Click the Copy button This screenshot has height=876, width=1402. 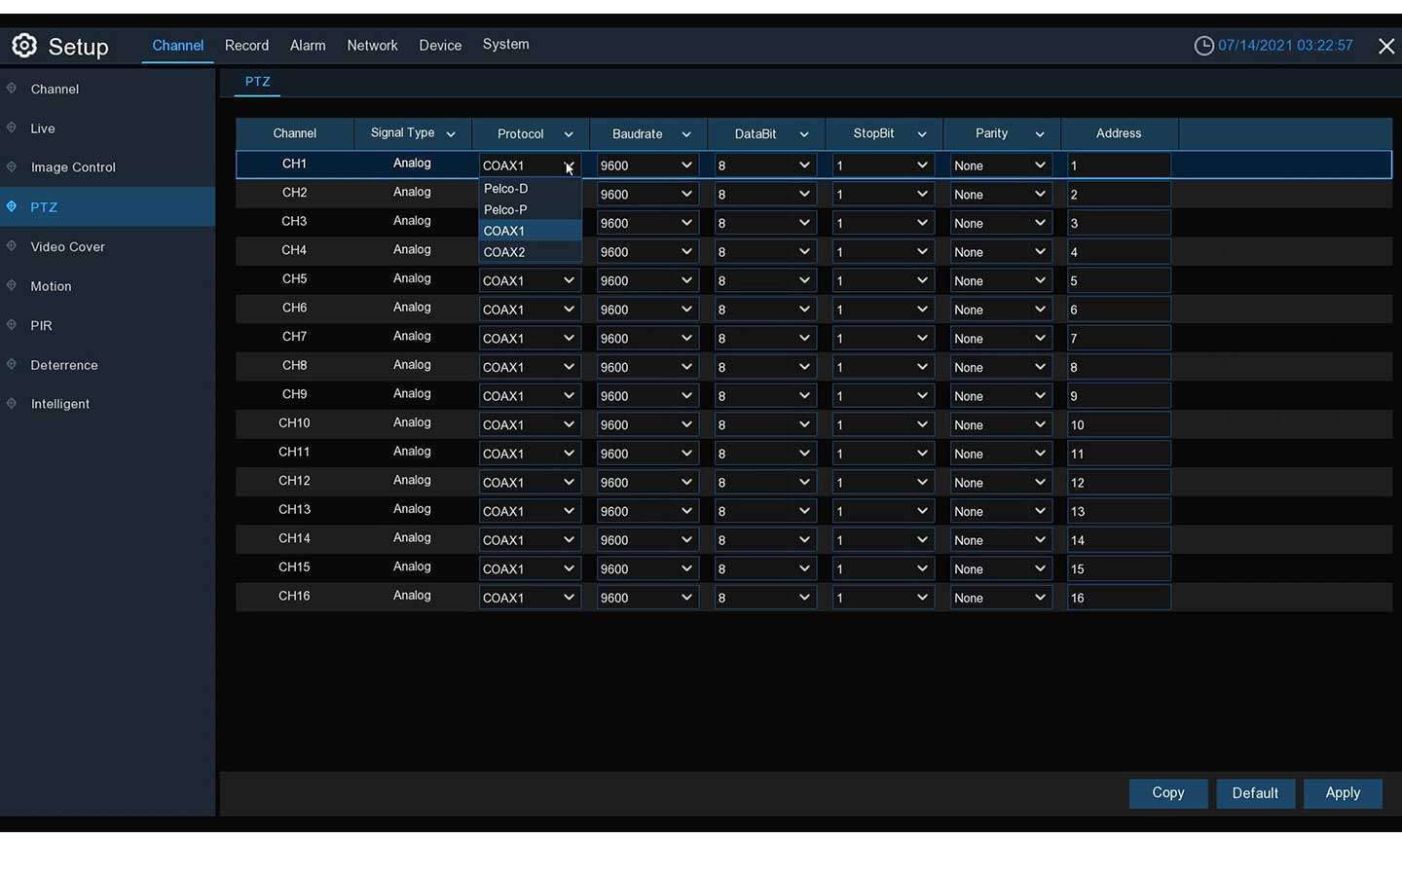point(1168,792)
